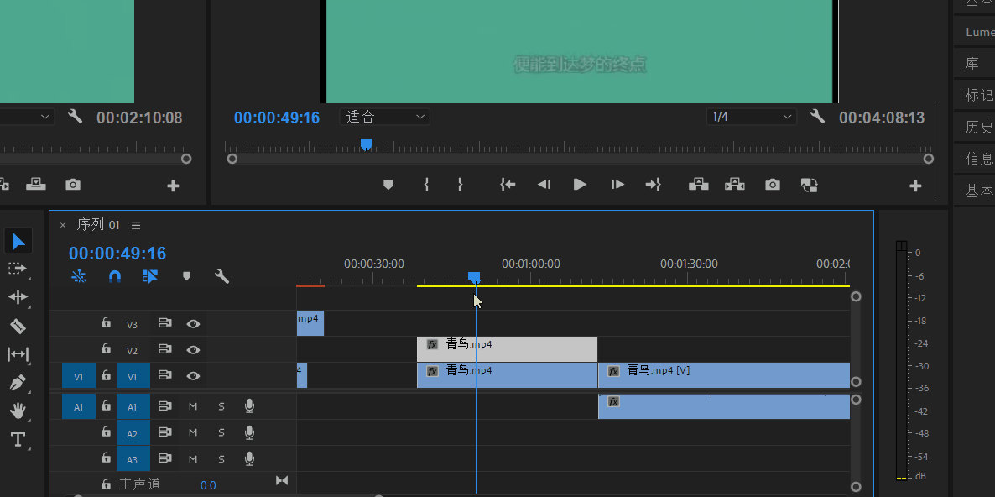Toggle V2 track output eye
Viewport: 995px width, 497px height.
[x=194, y=350]
